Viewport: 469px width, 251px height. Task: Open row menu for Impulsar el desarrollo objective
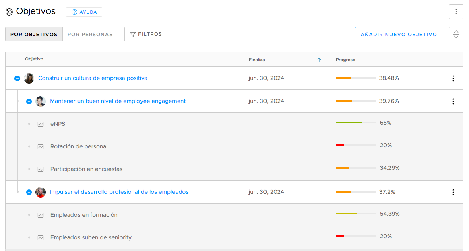click(x=453, y=192)
